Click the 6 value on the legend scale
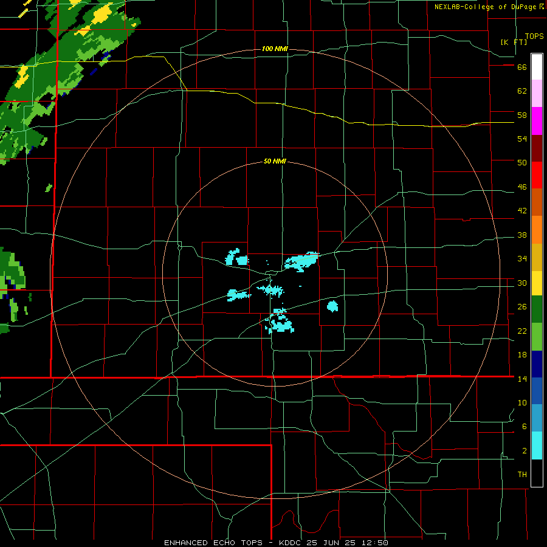Viewport: 547px width, 547px height. [525, 427]
